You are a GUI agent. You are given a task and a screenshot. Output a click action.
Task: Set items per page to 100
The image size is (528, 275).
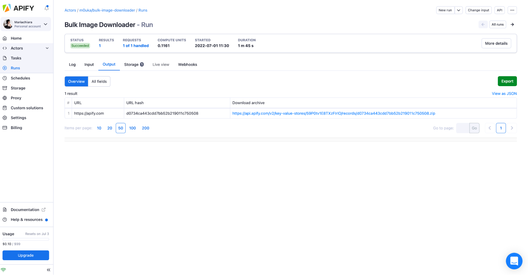(x=132, y=128)
